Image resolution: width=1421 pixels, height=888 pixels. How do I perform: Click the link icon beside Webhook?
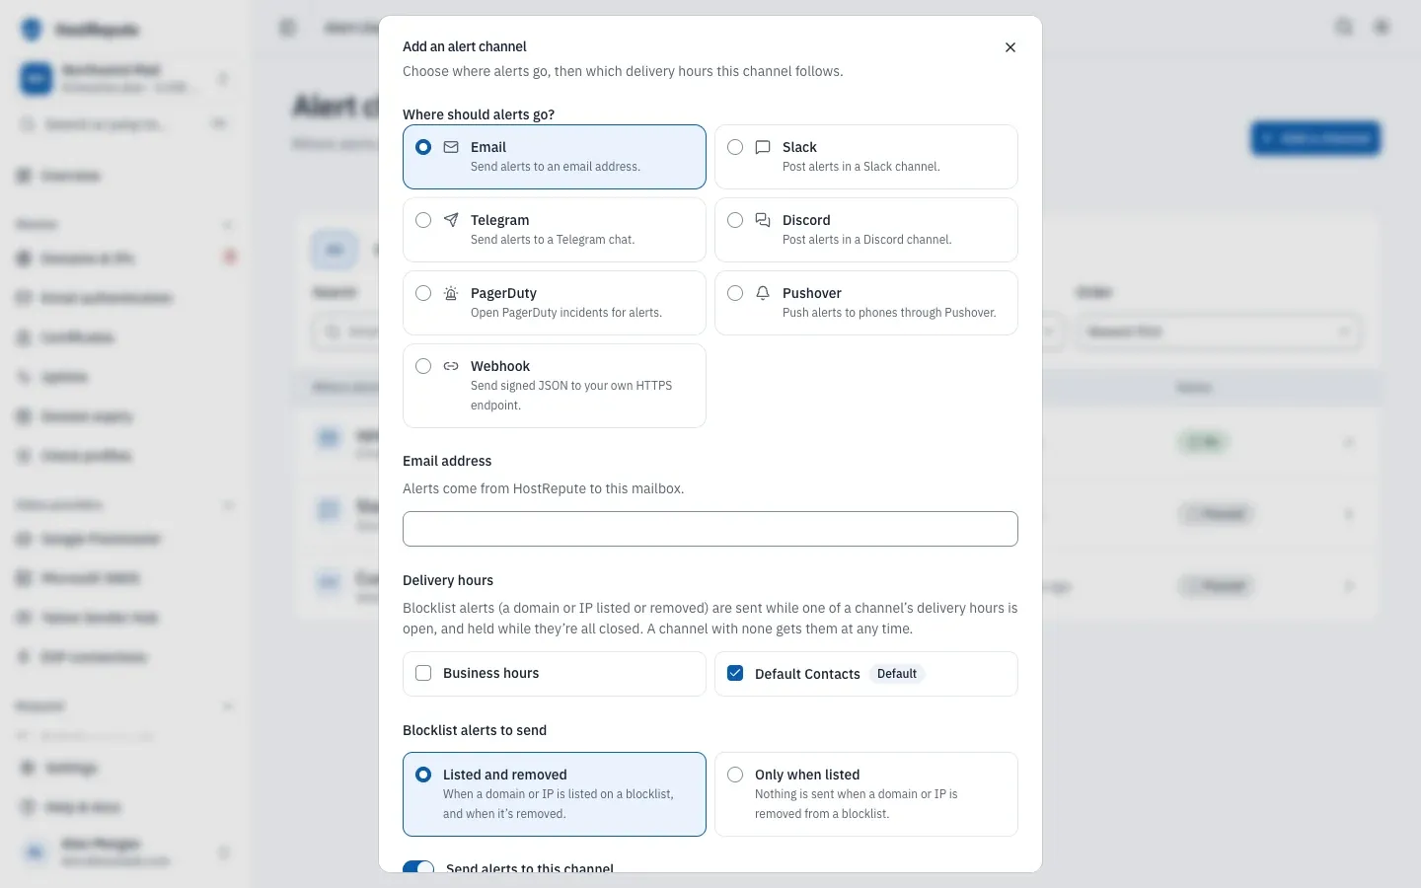[451, 366]
